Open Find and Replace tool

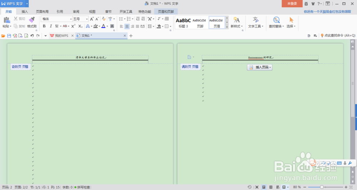(276, 22)
